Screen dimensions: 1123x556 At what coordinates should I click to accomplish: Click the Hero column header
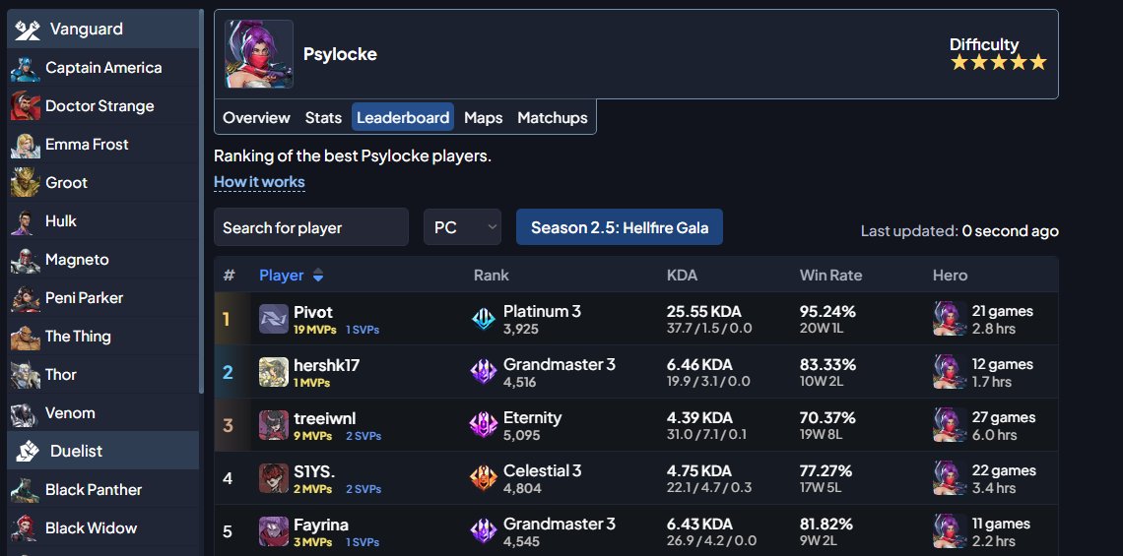click(x=950, y=276)
